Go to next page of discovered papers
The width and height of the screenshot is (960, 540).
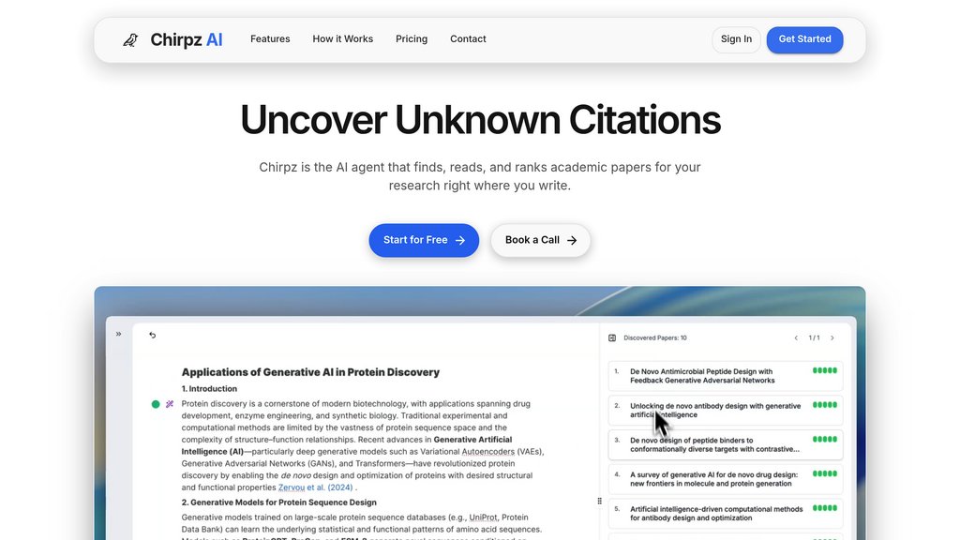point(832,337)
